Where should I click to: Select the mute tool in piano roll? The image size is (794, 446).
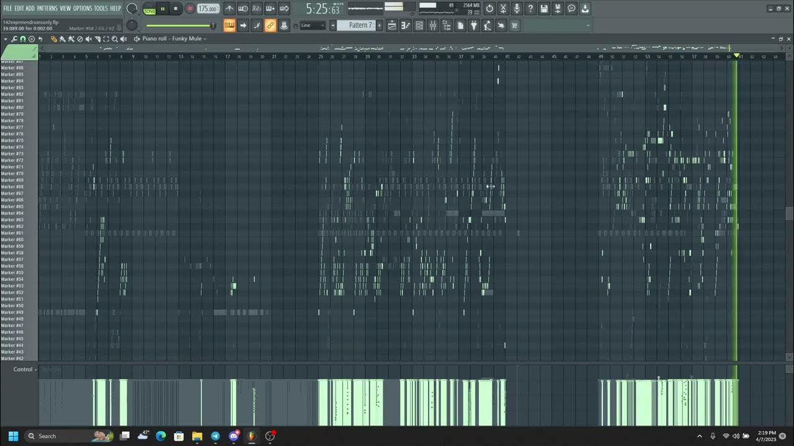click(x=89, y=39)
